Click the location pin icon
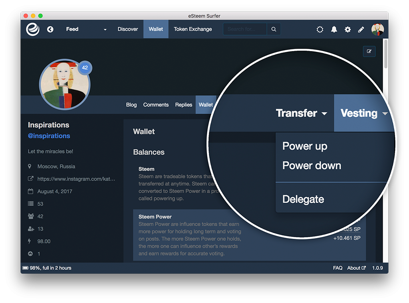409x303 pixels. point(30,166)
